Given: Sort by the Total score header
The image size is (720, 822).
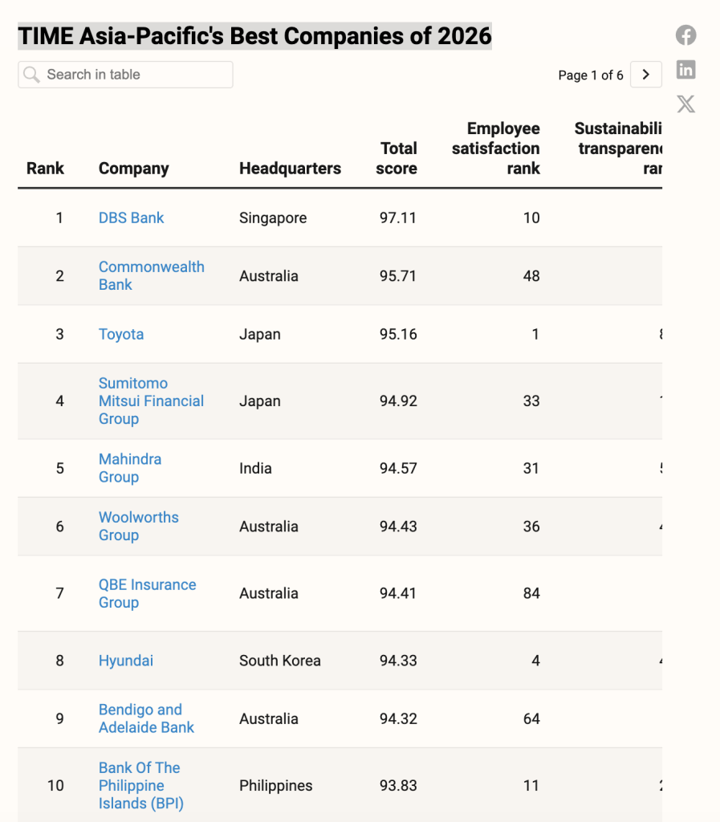Looking at the screenshot, I should tap(397, 158).
